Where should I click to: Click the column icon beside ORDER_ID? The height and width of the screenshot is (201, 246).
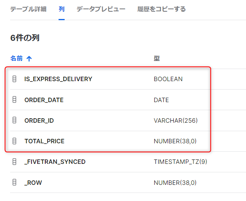14,120
